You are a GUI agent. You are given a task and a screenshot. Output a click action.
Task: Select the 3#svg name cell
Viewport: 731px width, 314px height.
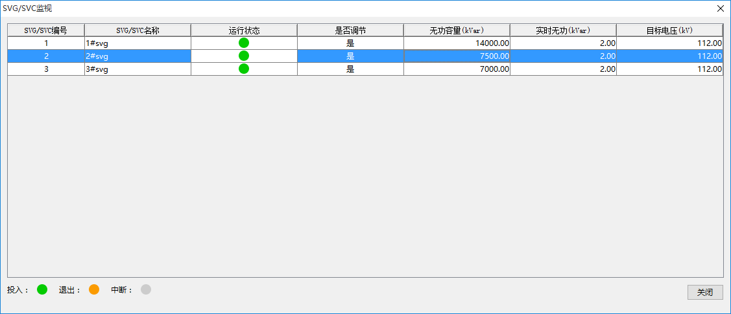click(x=138, y=69)
